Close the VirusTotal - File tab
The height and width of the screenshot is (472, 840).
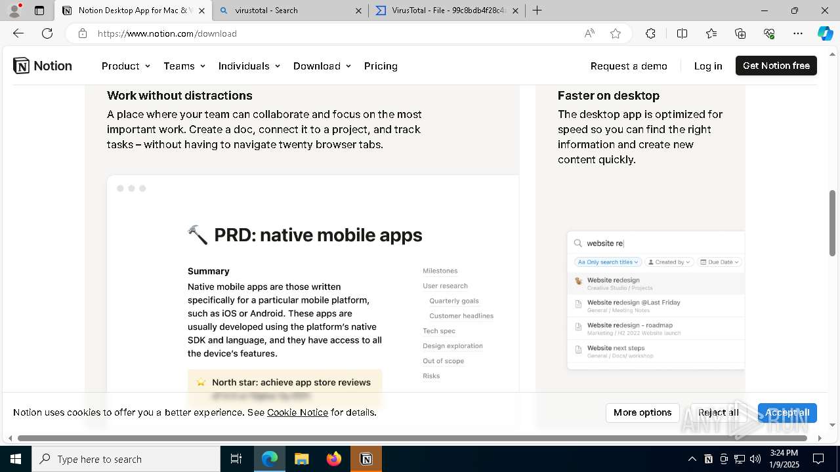coord(515,10)
